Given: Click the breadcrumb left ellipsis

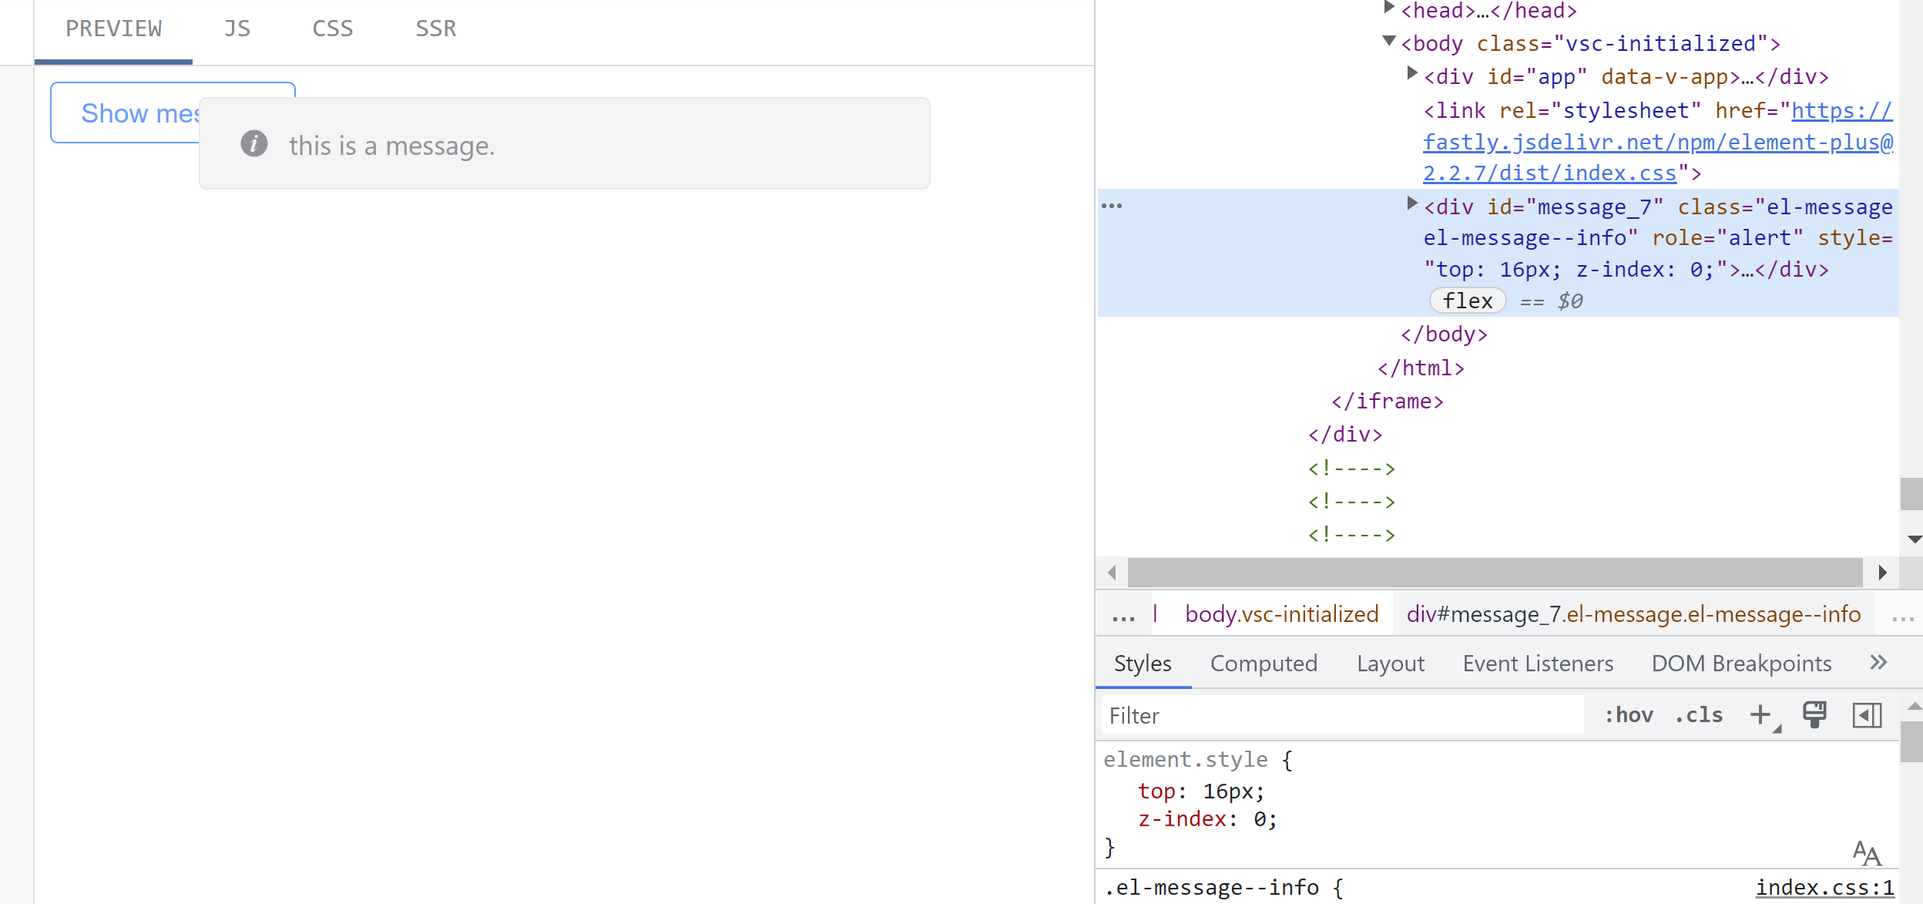Looking at the screenshot, I should tap(1123, 615).
